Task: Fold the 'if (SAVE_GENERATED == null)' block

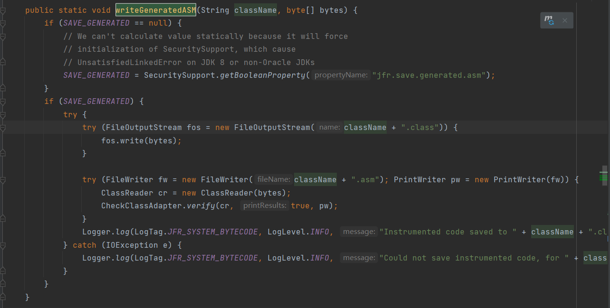Action: coord(2,23)
